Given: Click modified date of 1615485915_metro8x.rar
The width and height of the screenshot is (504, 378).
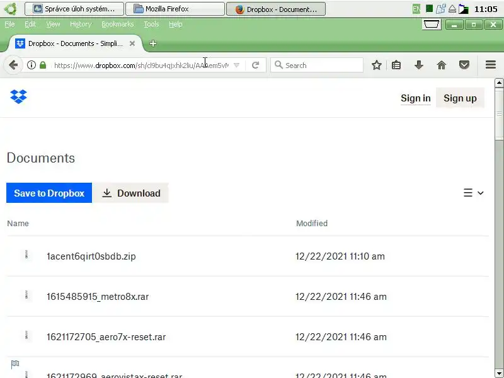Looking at the screenshot, I should click(x=341, y=296).
